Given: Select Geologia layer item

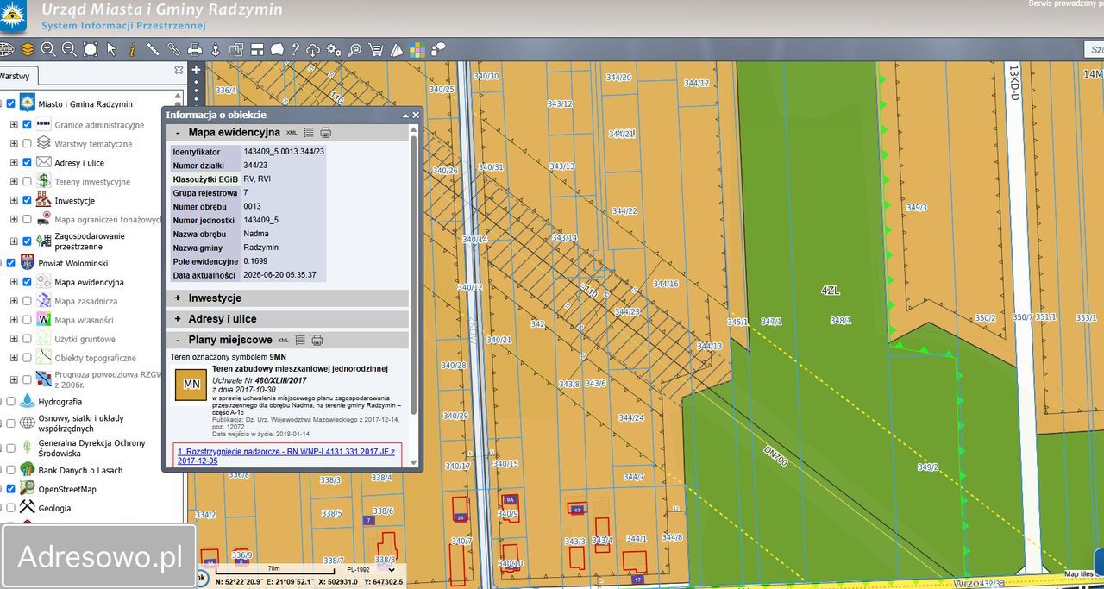Looking at the screenshot, I should click(x=54, y=508).
